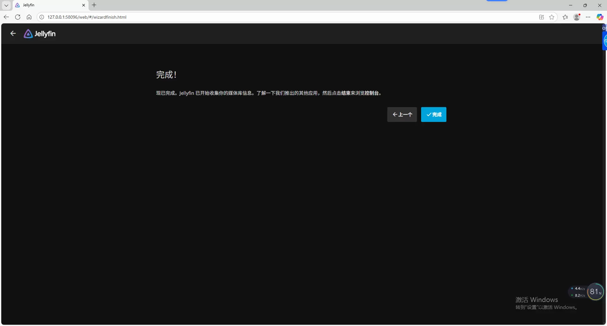Click the 81% floating monitor widget
Screen dimensions: 607x326
[595, 292]
